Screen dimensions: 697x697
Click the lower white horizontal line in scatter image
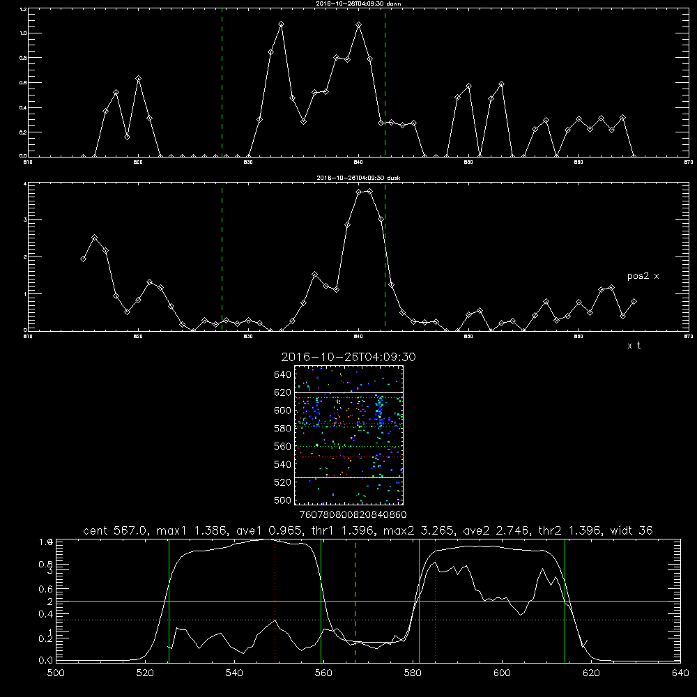tap(348, 477)
